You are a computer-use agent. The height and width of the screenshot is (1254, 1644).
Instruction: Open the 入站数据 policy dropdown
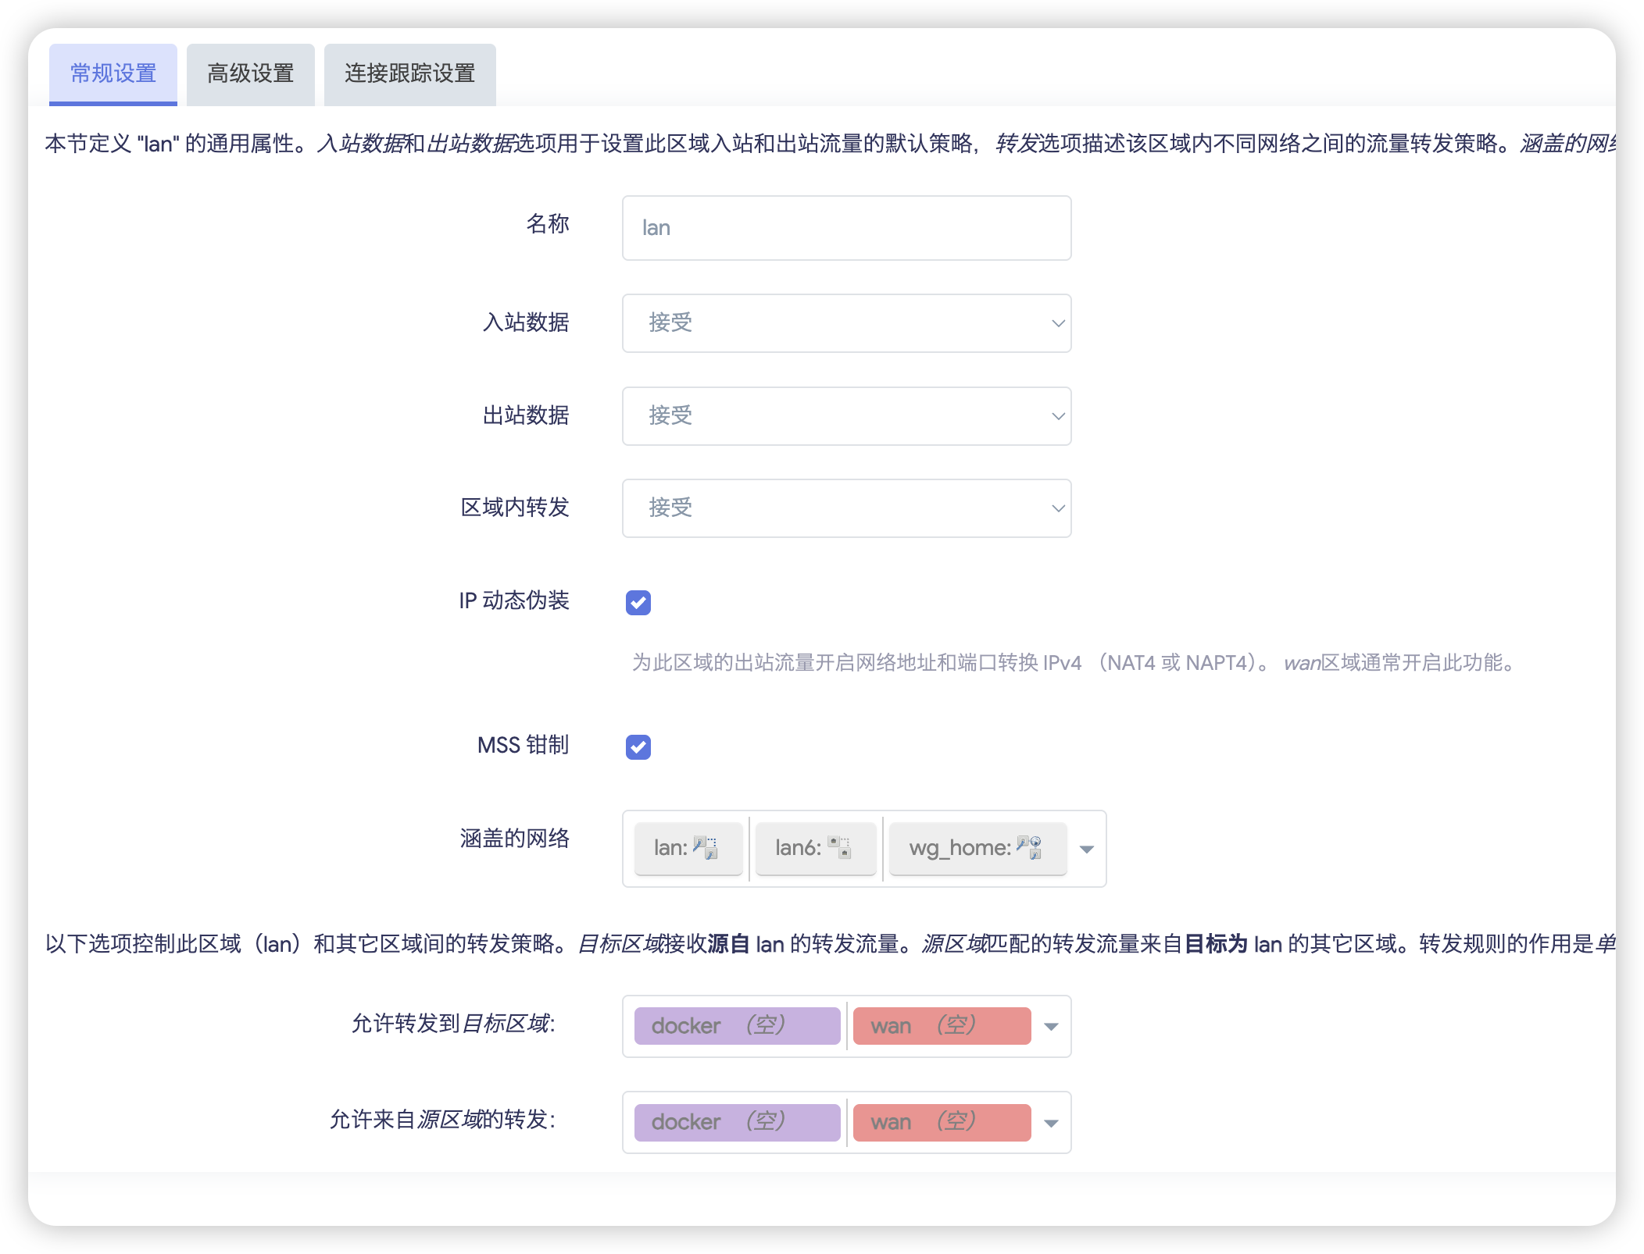(x=846, y=322)
